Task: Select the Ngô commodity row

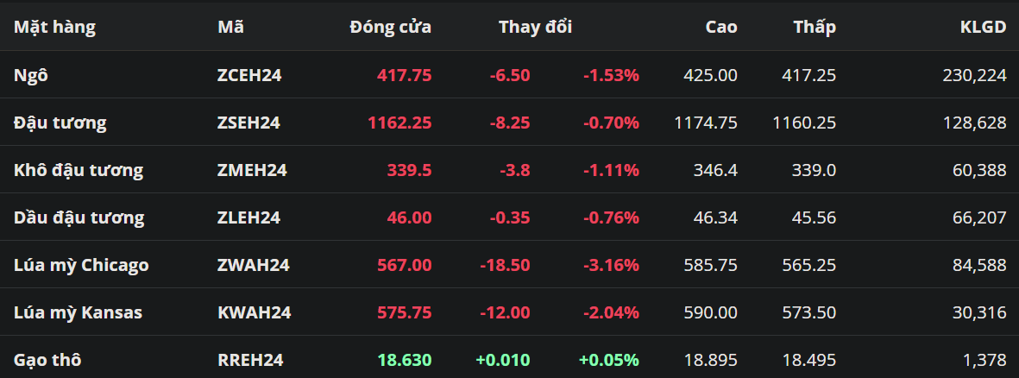Action: 31,75
